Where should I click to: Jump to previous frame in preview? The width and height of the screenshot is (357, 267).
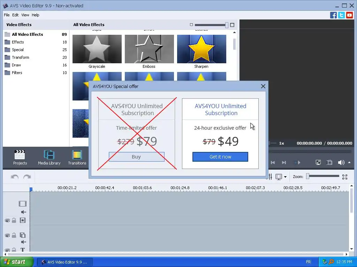click(x=273, y=163)
